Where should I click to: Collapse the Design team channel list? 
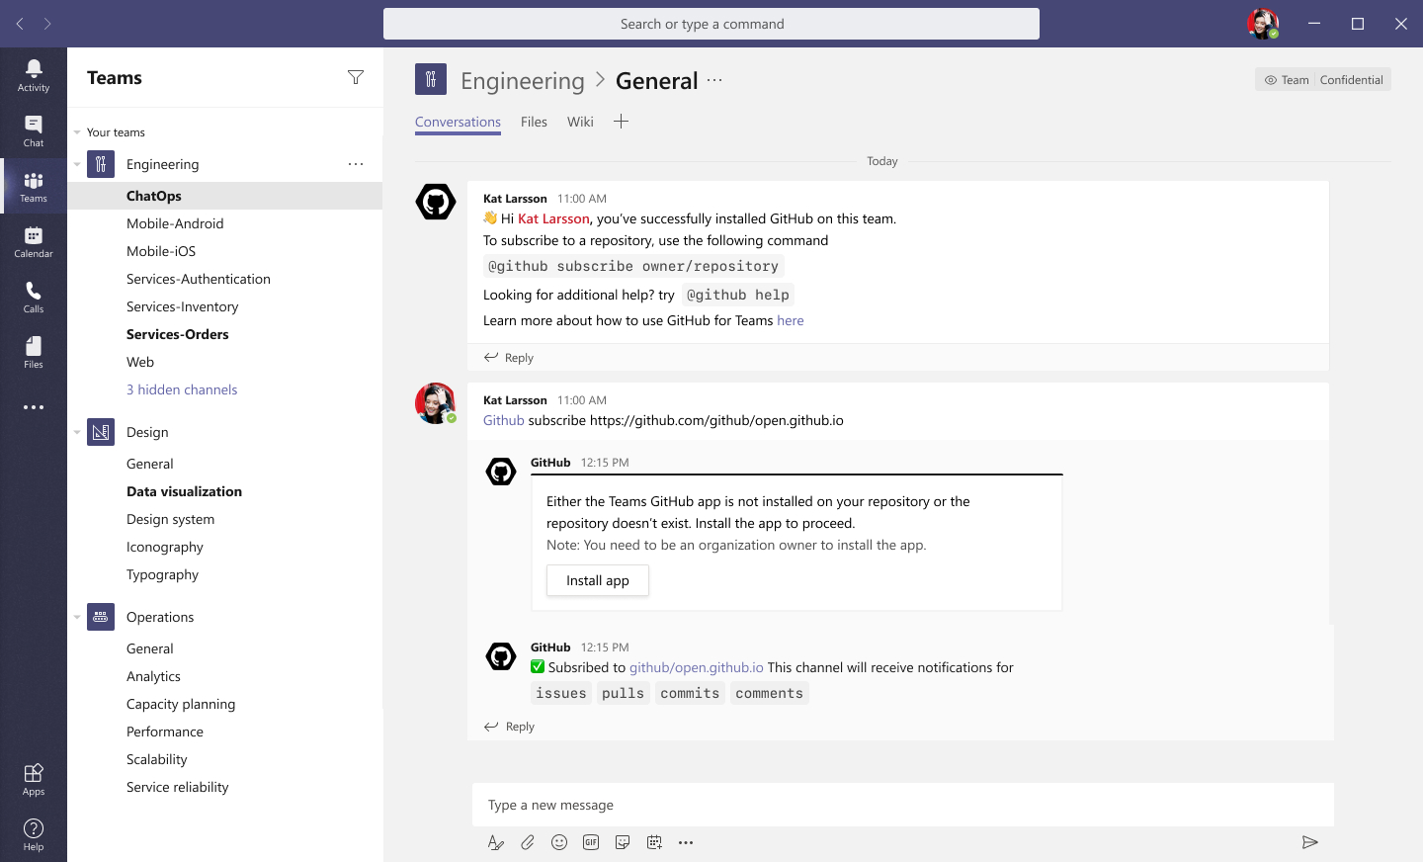(x=76, y=432)
